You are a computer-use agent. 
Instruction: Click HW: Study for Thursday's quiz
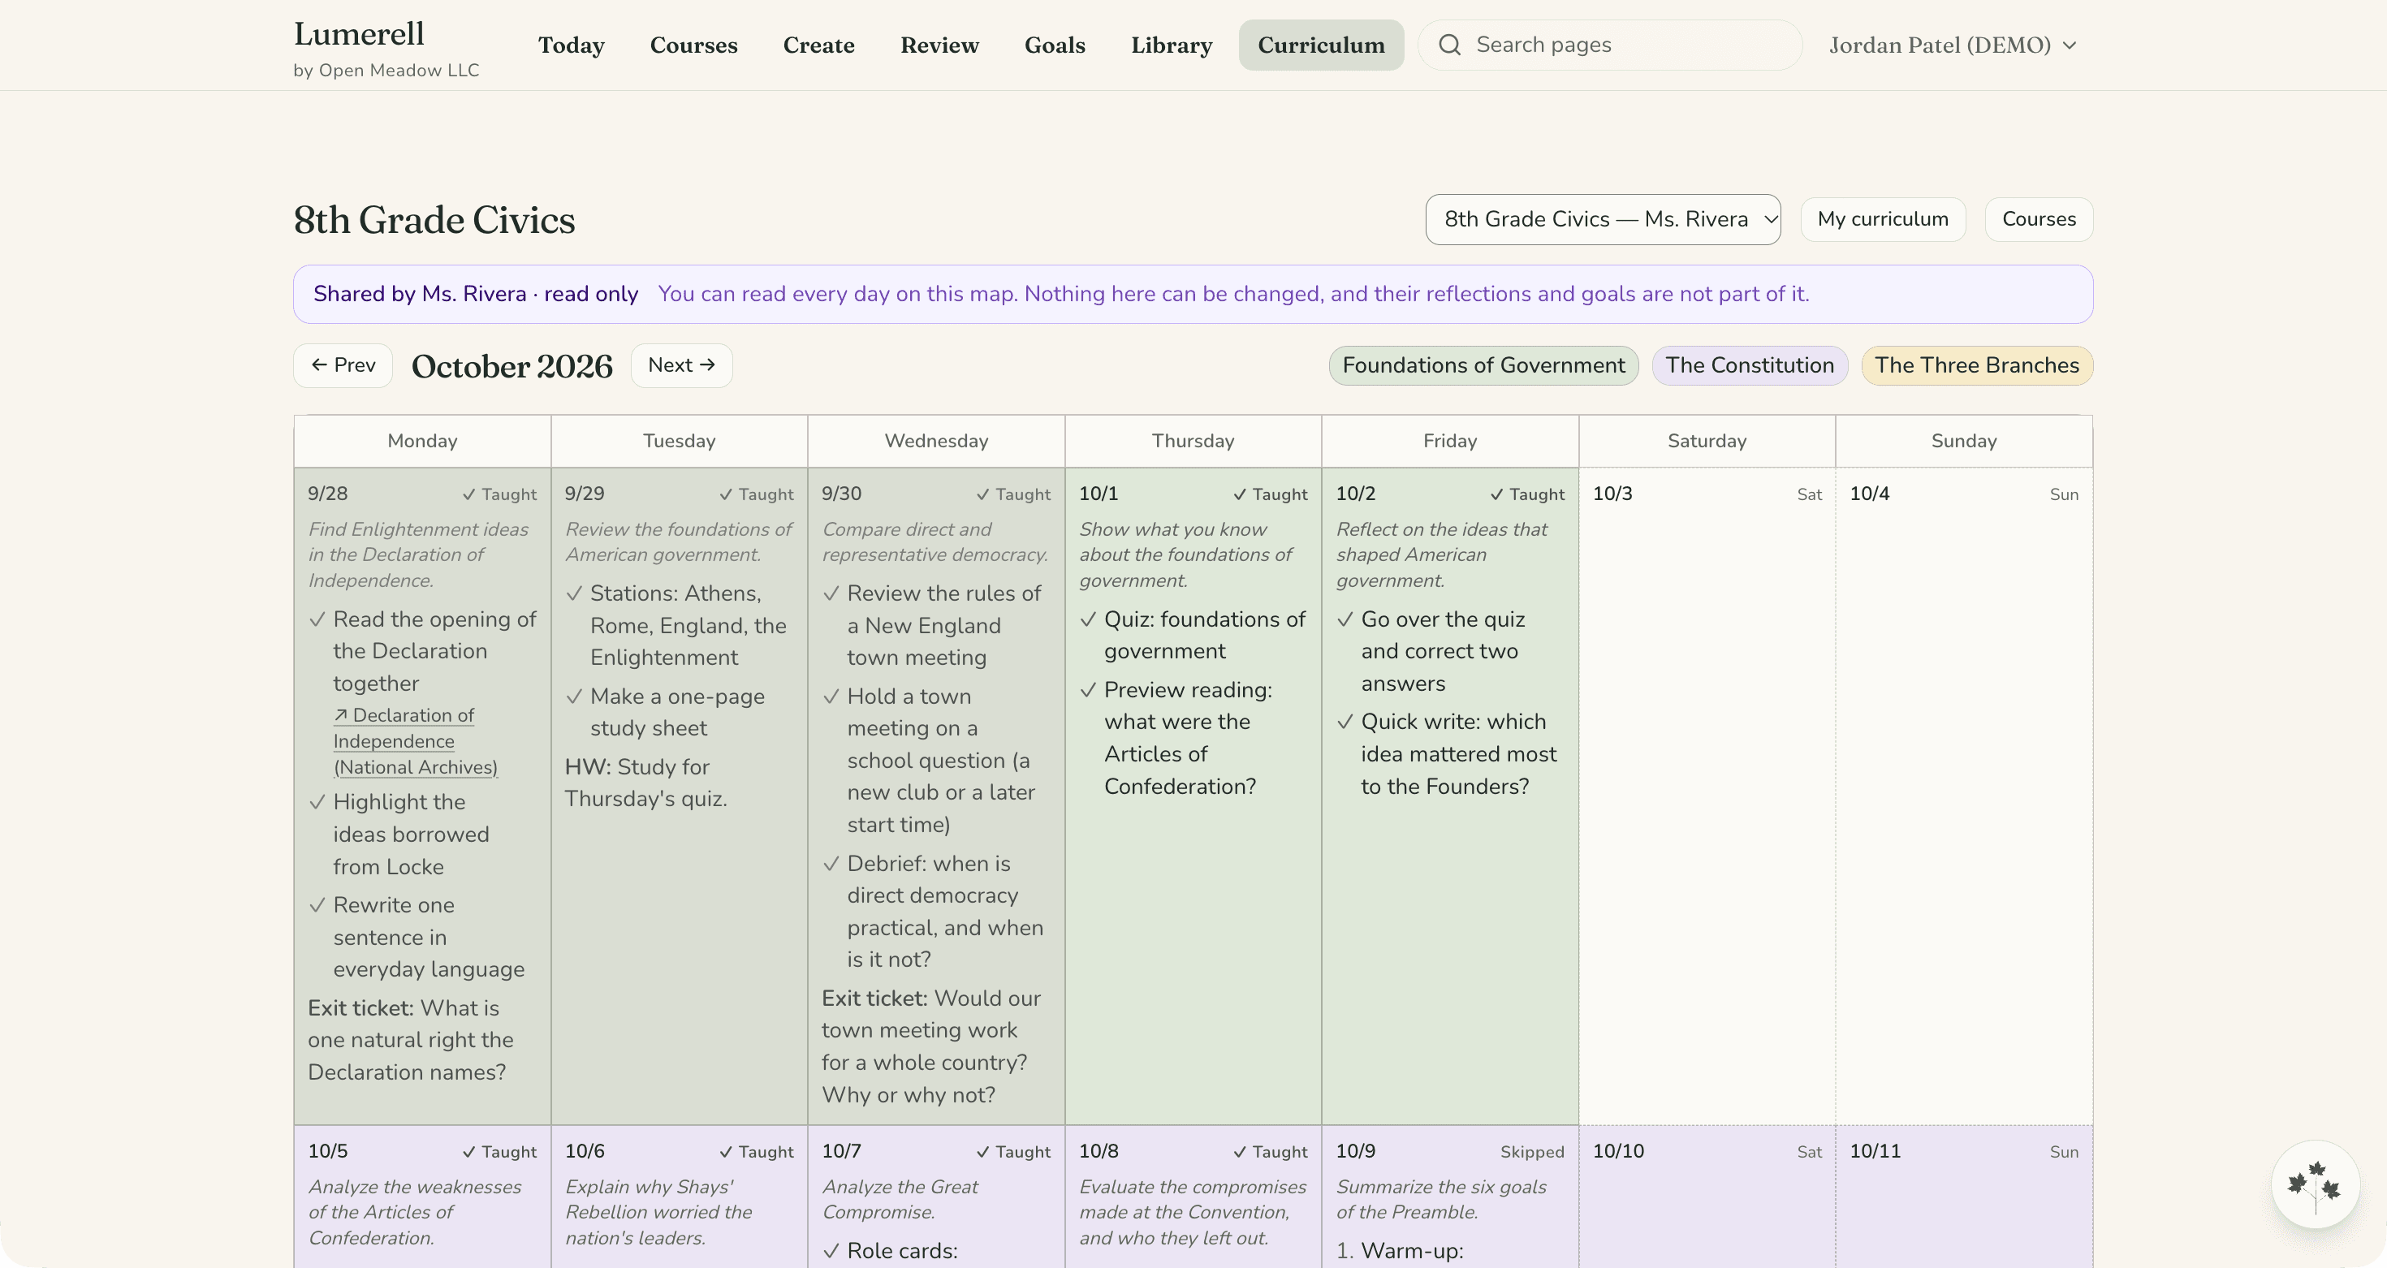(645, 783)
